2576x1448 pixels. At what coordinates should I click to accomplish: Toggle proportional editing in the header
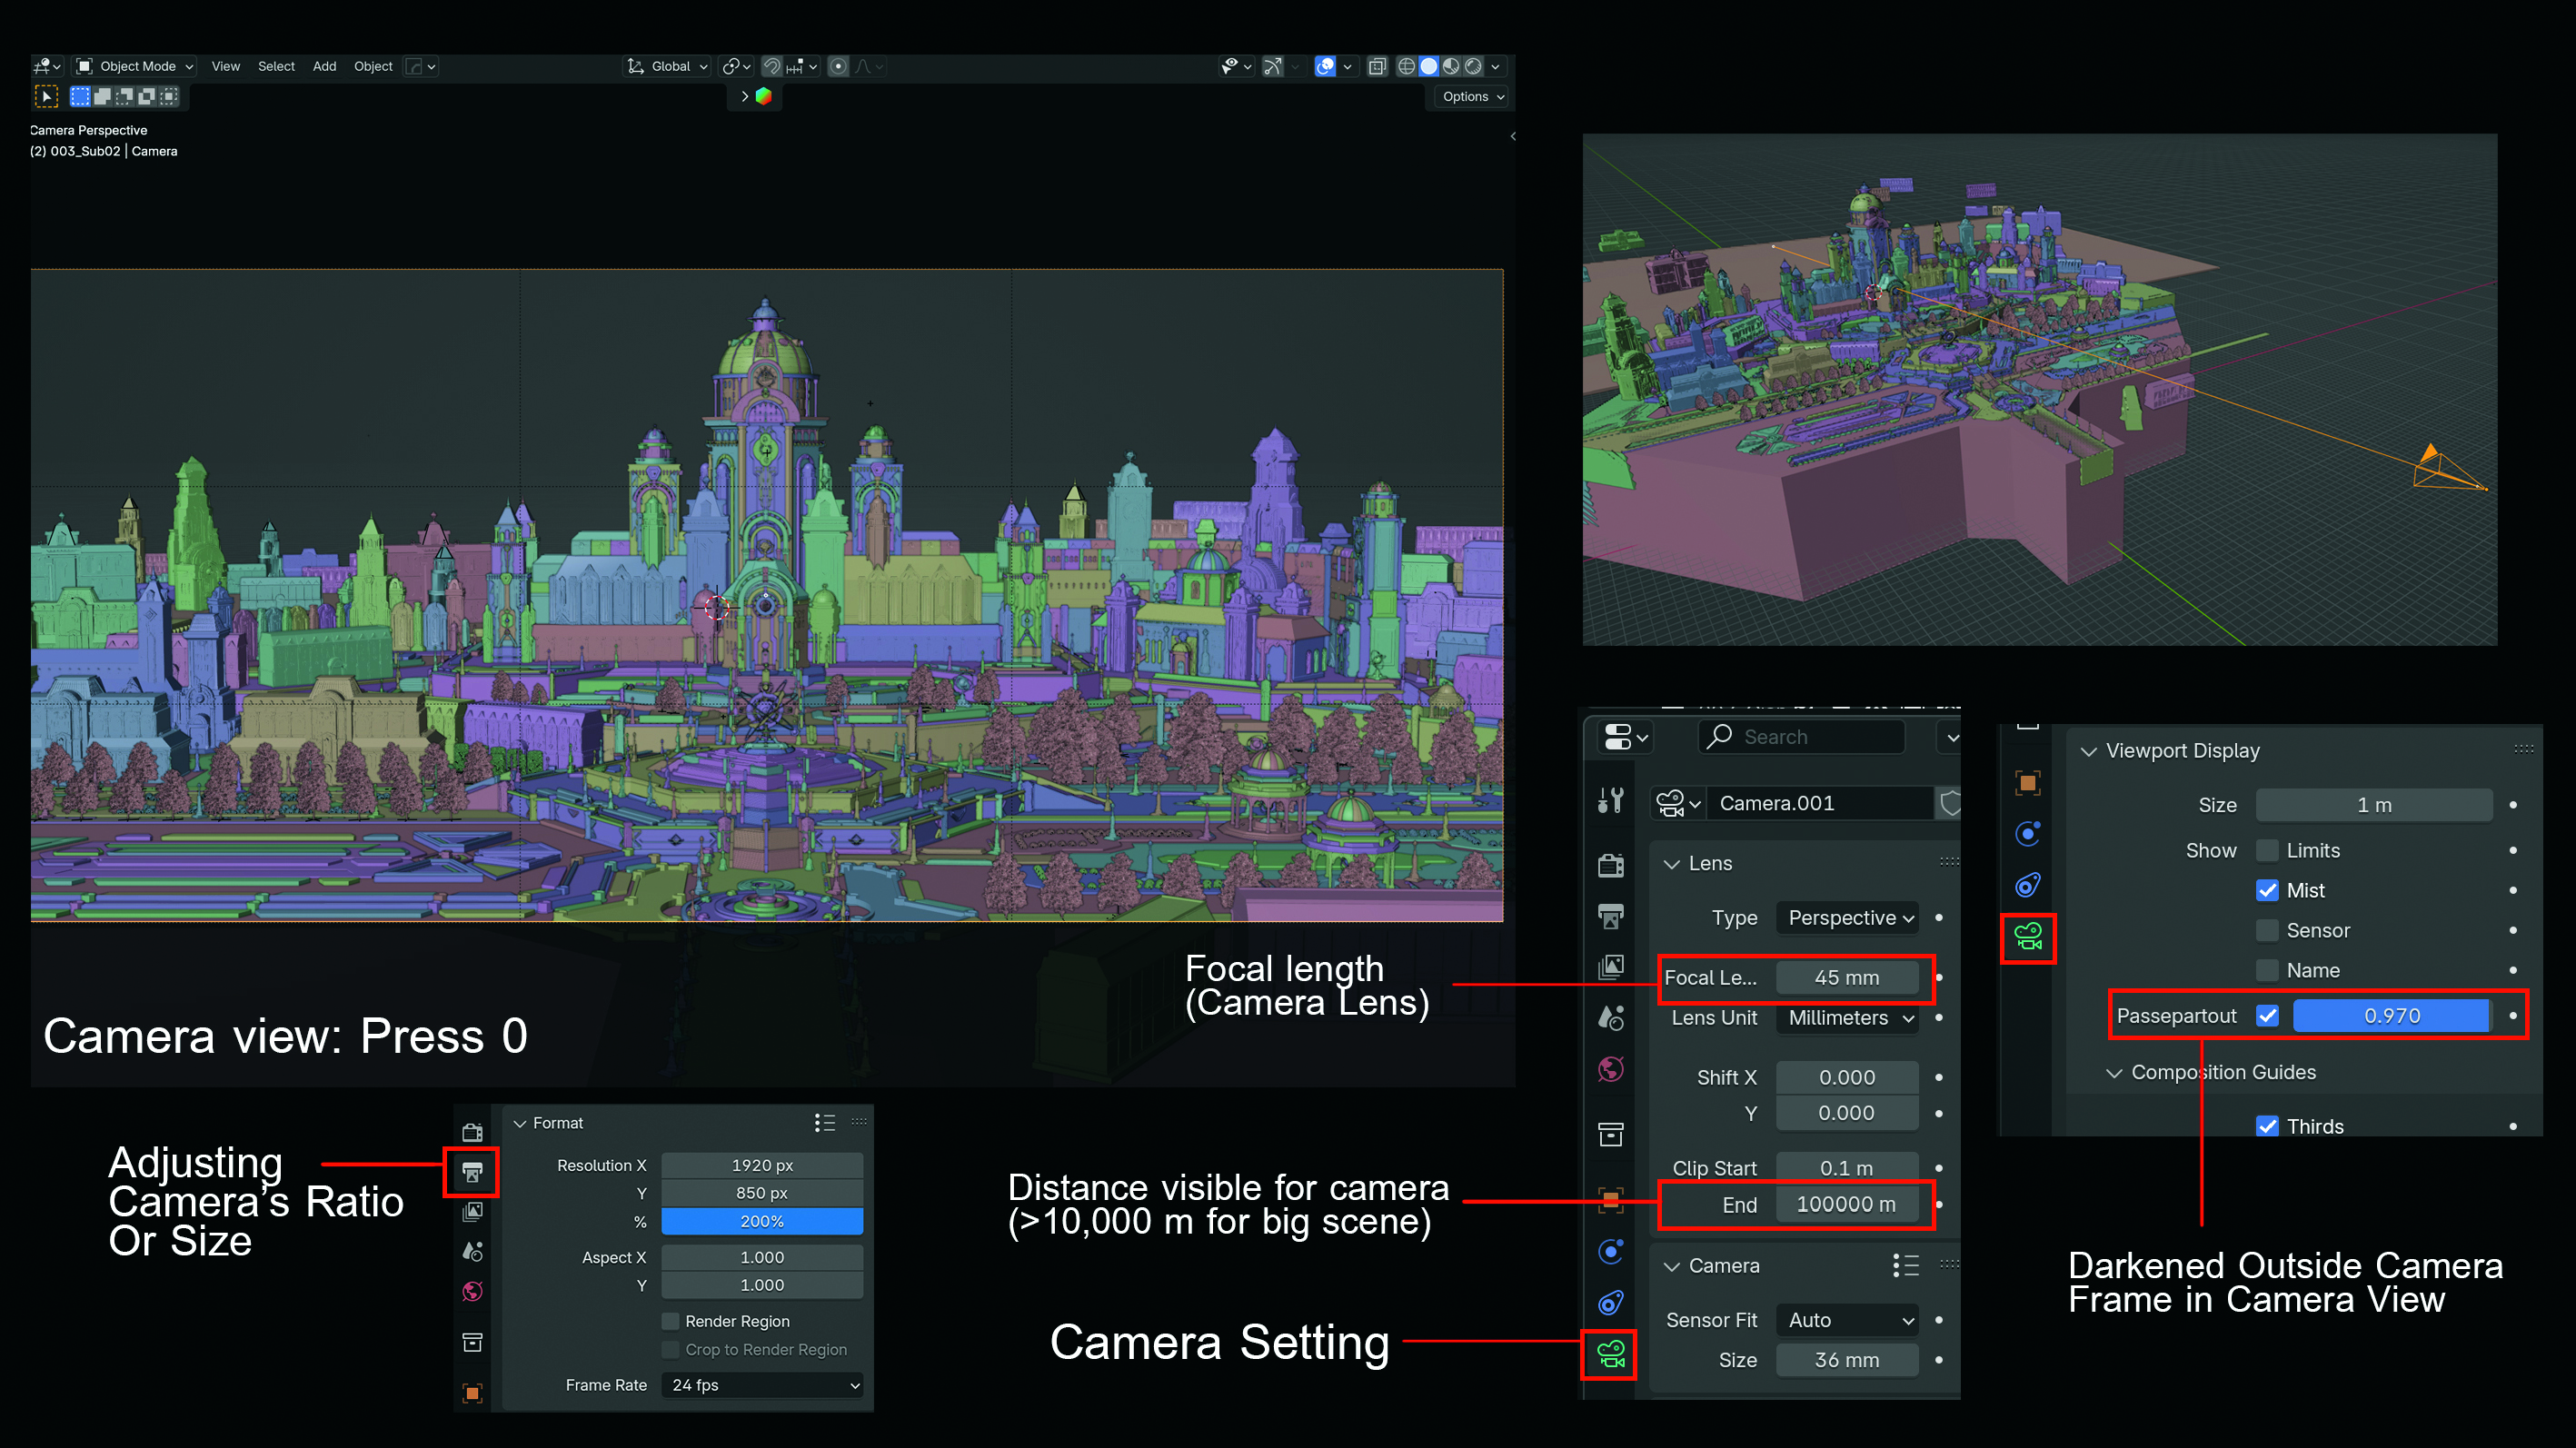pyautogui.click(x=839, y=66)
